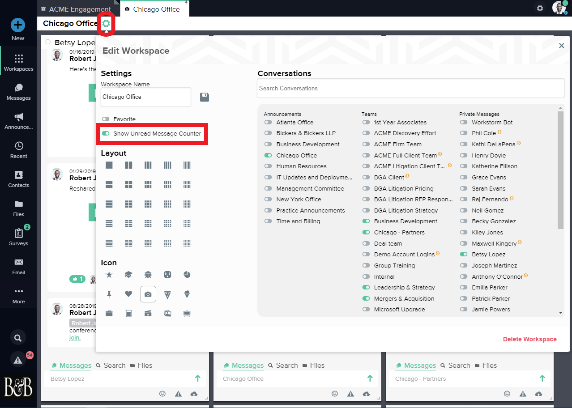Select the star workspace icon
This screenshot has height=408, width=572.
coord(109,274)
